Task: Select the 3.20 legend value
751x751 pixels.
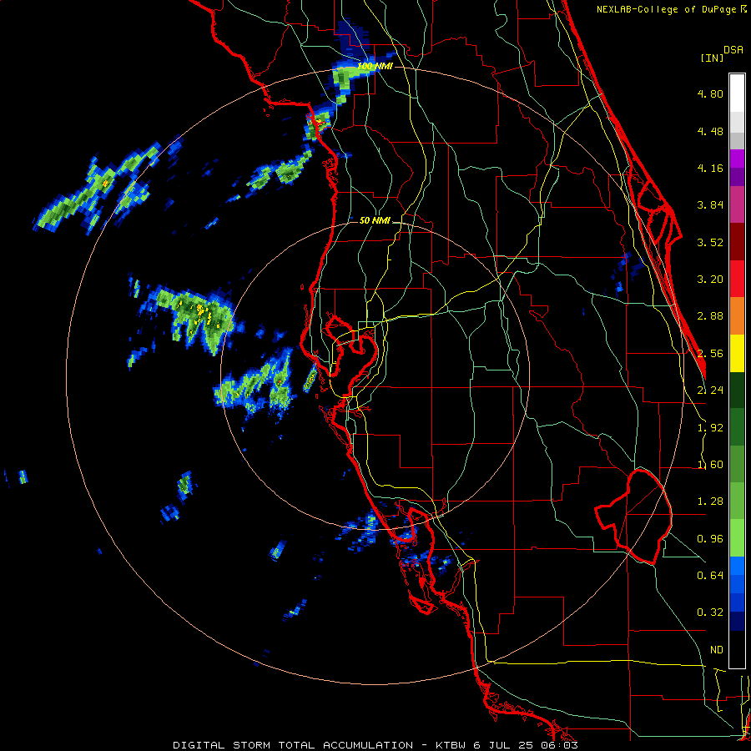Action: 710,280
